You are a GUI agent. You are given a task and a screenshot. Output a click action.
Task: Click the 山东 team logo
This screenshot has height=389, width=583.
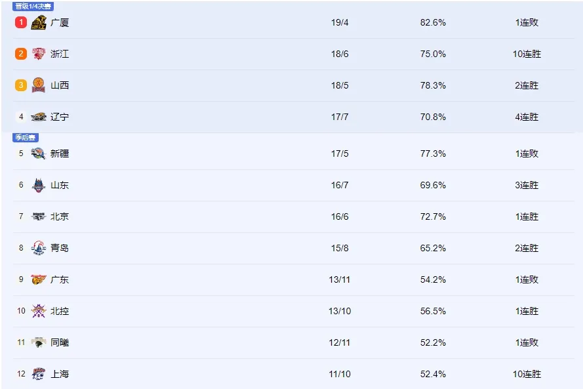coord(38,185)
